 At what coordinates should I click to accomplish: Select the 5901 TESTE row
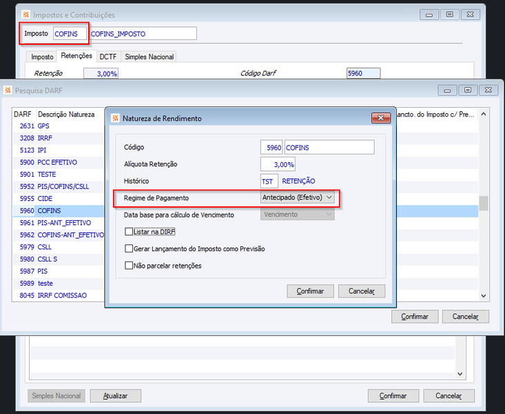click(59, 175)
